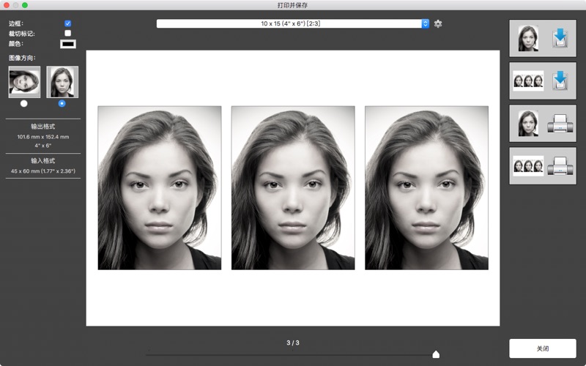Save the single photo to file

tap(542, 39)
